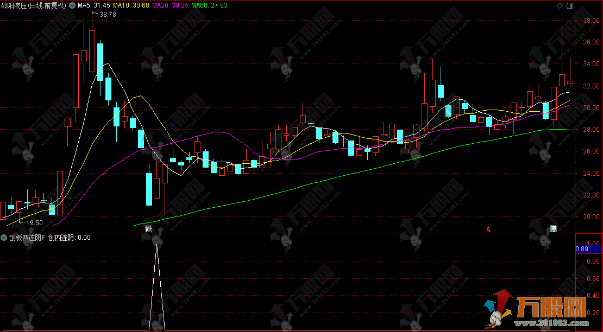Click the 创四连阴: 0.00 value label
Screen dimensions: 603x332
coord(70,238)
